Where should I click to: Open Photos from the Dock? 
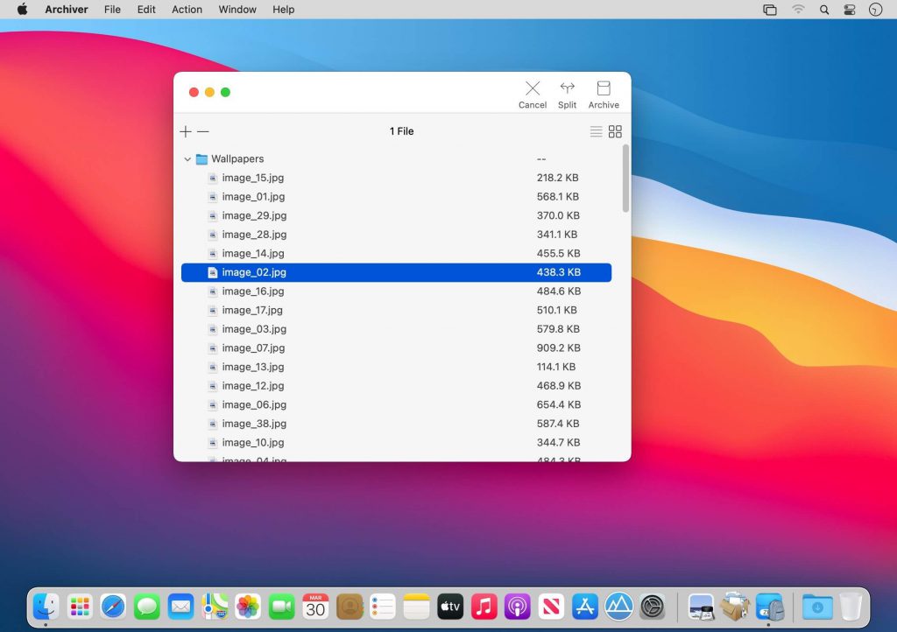[248, 606]
